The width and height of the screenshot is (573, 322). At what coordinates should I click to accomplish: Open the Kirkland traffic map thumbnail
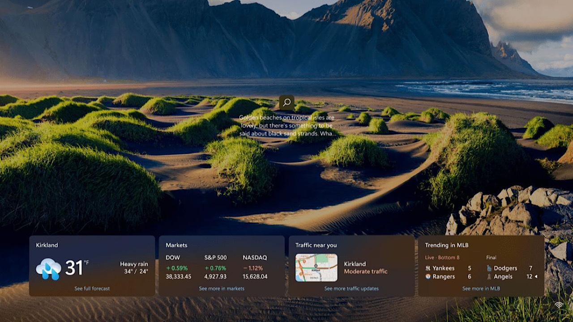tap(316, 267)
